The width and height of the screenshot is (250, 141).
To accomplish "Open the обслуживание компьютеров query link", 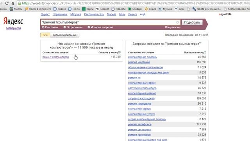I will coord(145,67).
